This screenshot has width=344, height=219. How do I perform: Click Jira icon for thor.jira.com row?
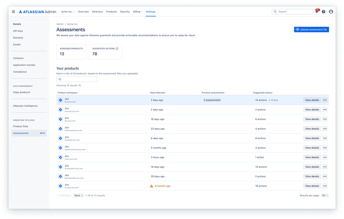pyautogui.click(x=61, y=119)
